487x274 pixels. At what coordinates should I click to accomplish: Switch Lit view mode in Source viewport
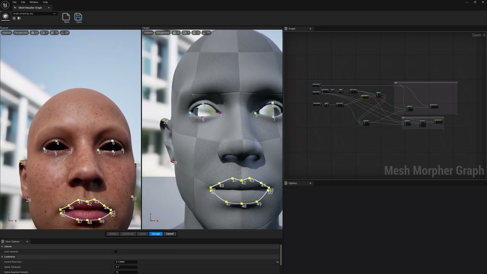35,33
